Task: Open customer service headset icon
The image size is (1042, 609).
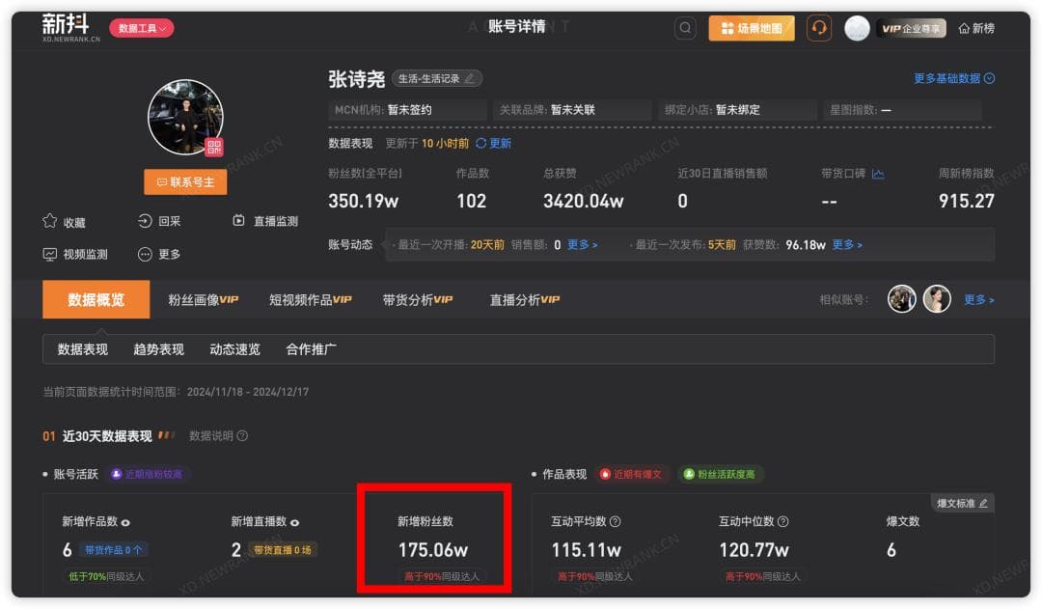Action: (x=819, y=28)
